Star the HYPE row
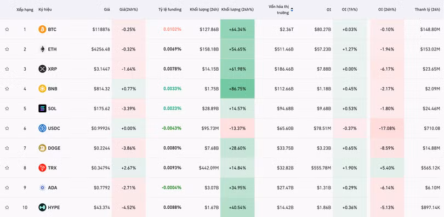Image resolution: width=444 pixels, height=217 pixels. (7, 207)
